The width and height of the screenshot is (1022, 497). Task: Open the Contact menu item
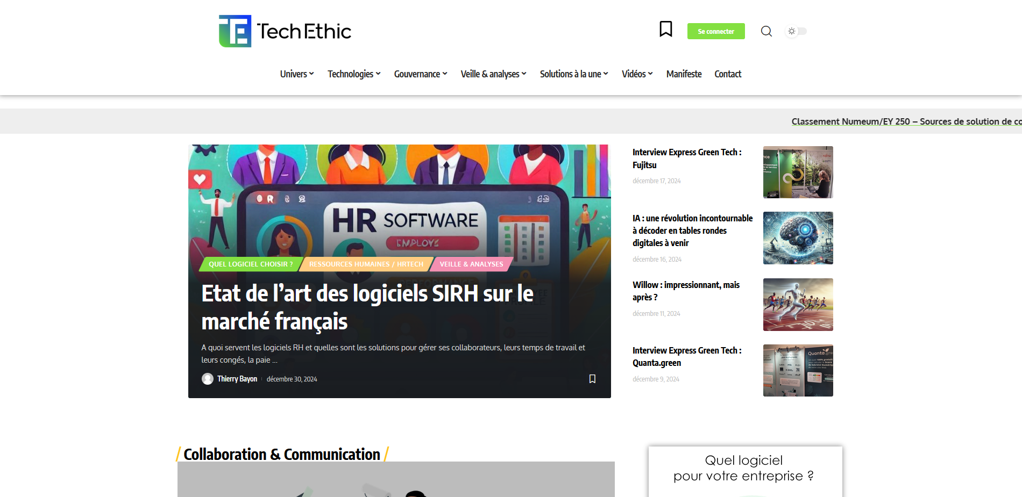point(728,74)
